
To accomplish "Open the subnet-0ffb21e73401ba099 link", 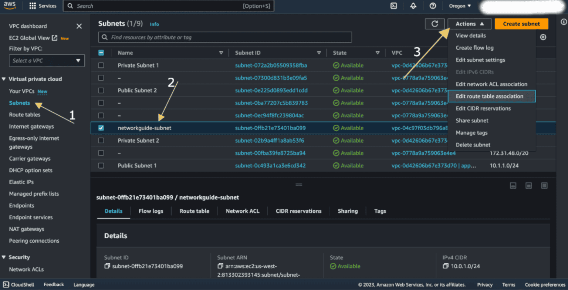I will (270, 128).
